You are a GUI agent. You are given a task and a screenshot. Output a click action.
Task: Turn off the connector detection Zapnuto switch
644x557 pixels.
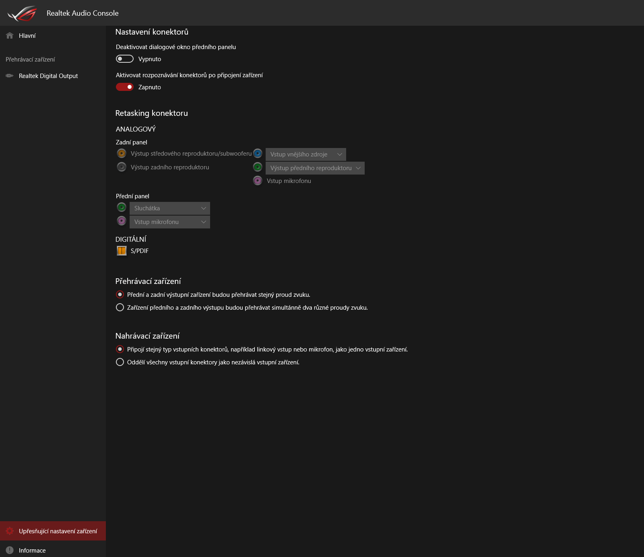(x=125, y=87)
